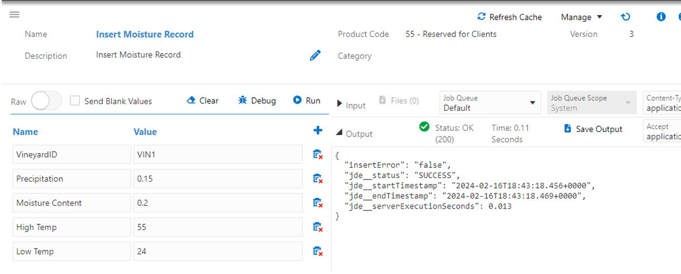The image size is (681, 274).
Task: Click the pencil edit description icon
Action: click(315, 55)
